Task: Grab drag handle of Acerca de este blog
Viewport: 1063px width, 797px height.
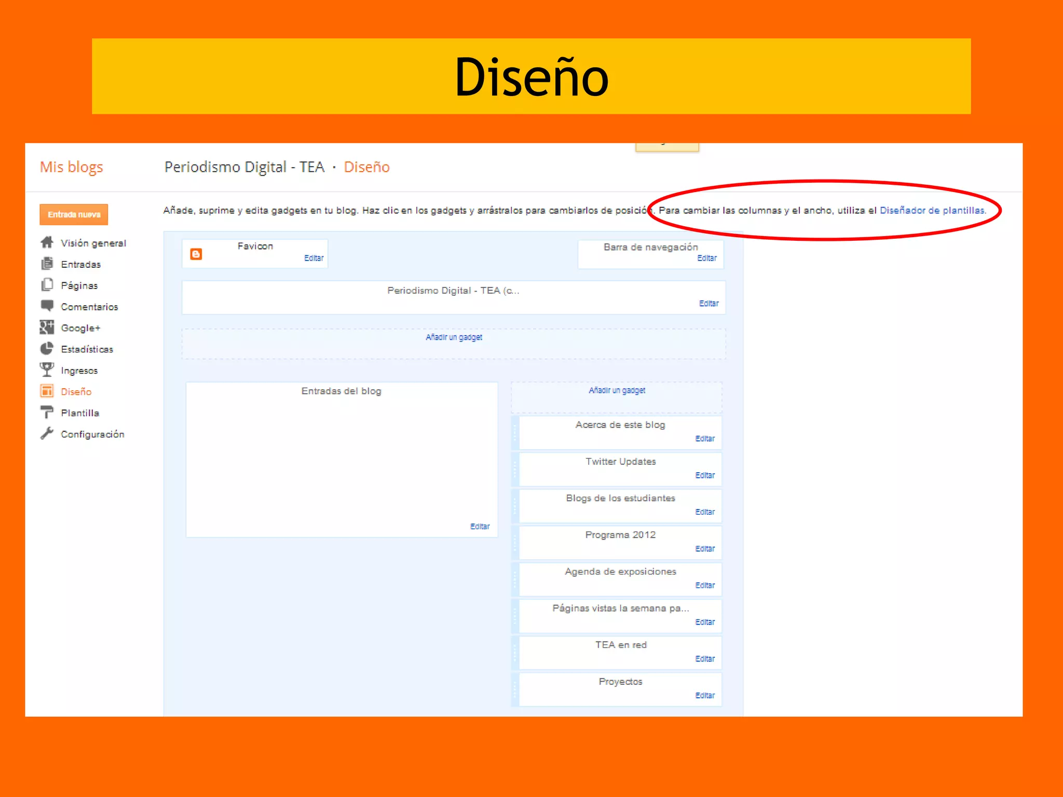Action: point(515,432)
